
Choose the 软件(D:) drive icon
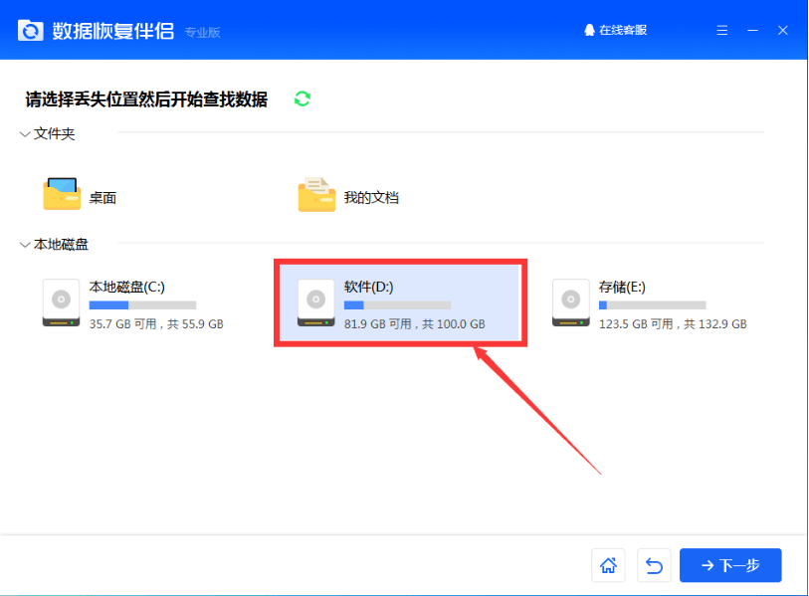coord(316,302)
